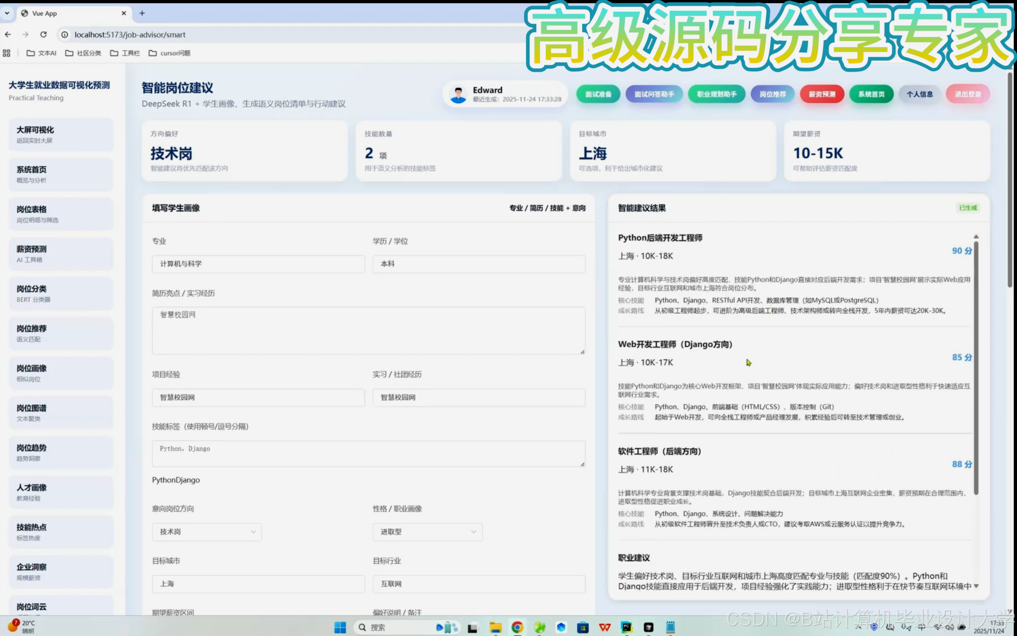Click the red 薪资预测 top button
The image size is (1017, 636).
[822, 94]
